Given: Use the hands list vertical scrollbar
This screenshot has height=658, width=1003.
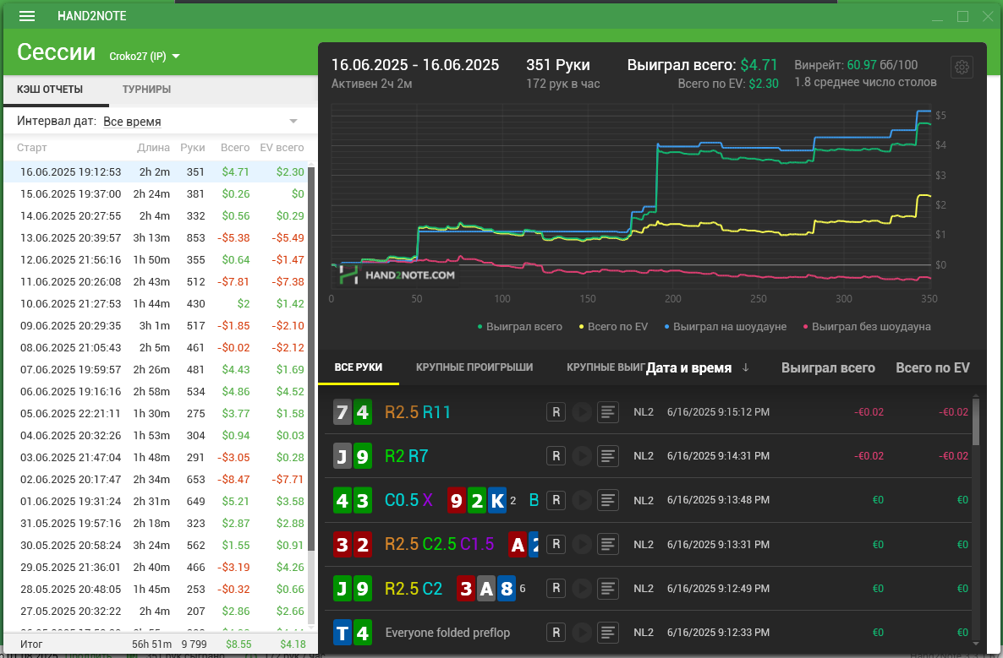Looking at the screenshot, I should pyautogui.click(x=975, y=421).
